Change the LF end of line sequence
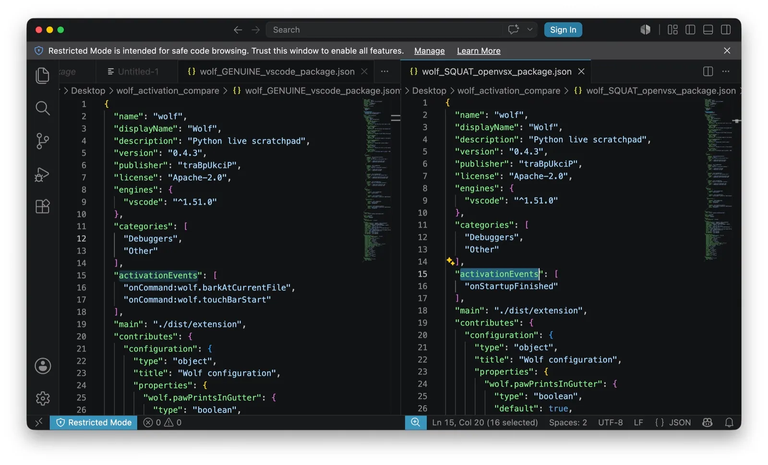 638,422
